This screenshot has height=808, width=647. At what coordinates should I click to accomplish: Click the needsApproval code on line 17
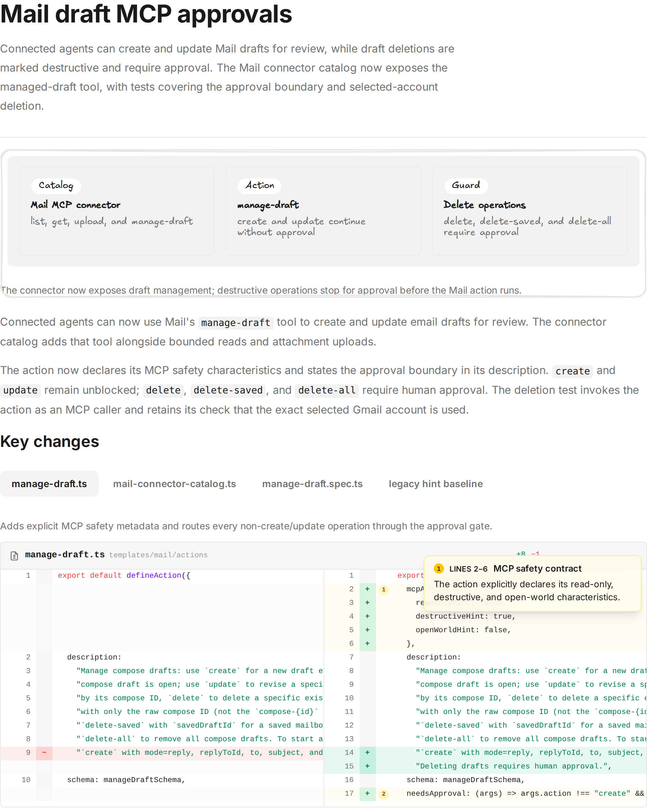pyautogui.click(x=525, y=794)
